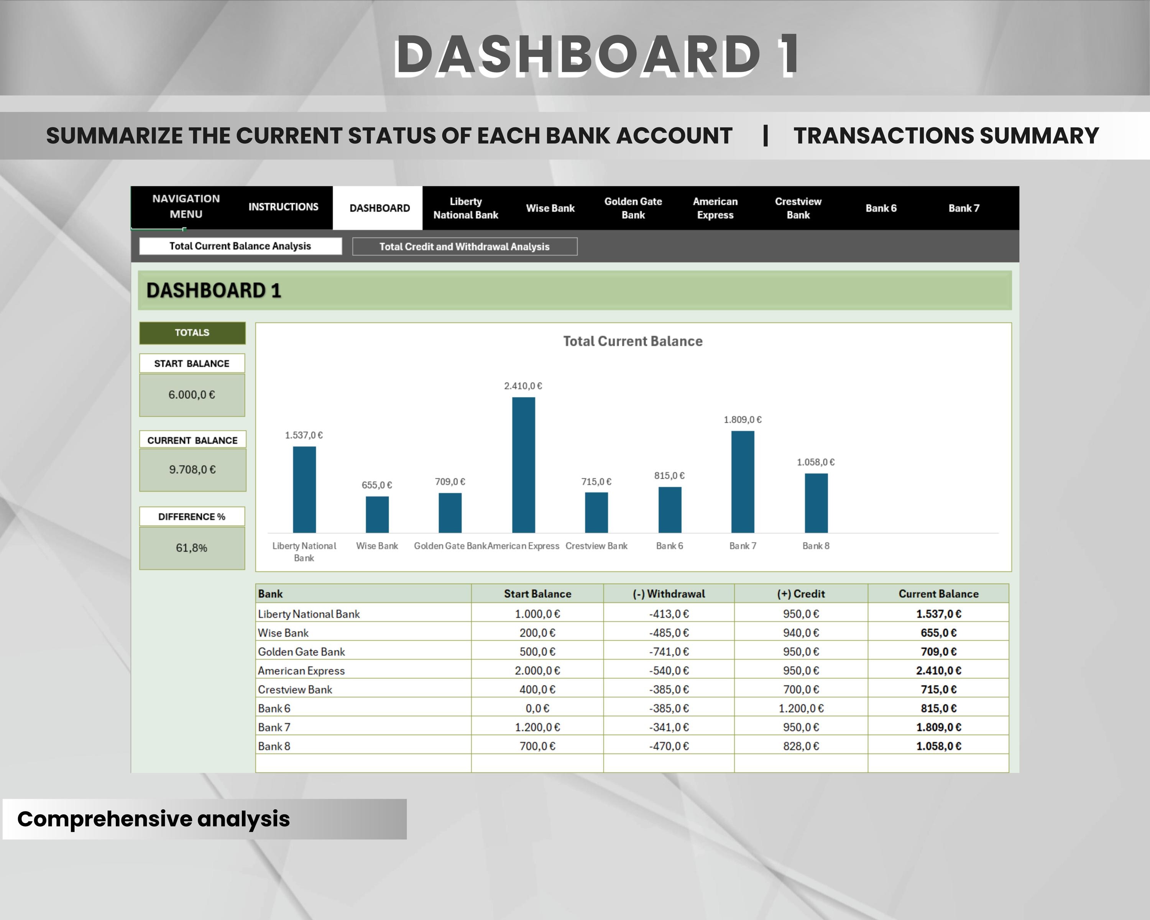This screenshot has width=1150, height=920.
Task: Open the Golden Gate Bank tab
Action: 632,207
